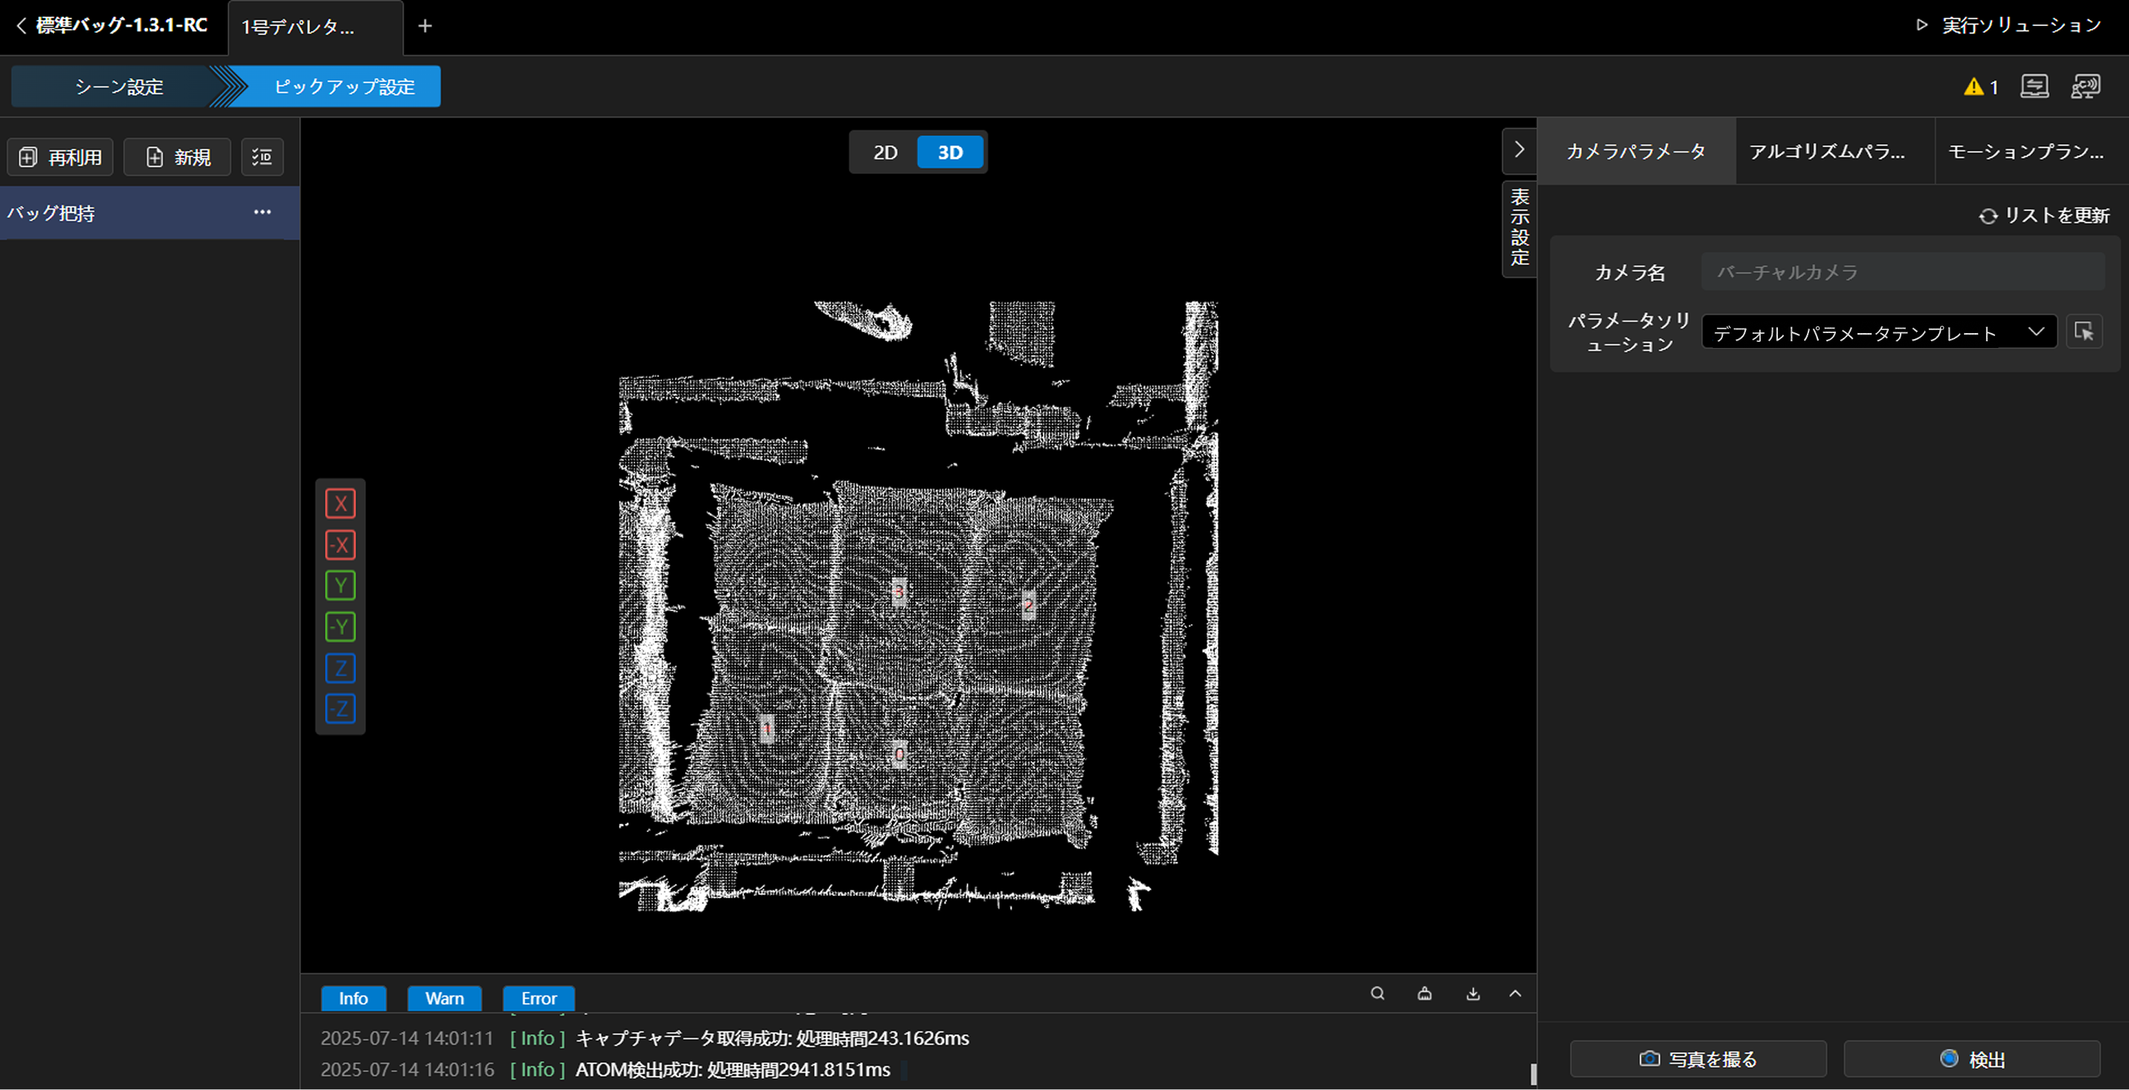Switch to the アルゴリズムパラ... tab

coord(1826,152)
